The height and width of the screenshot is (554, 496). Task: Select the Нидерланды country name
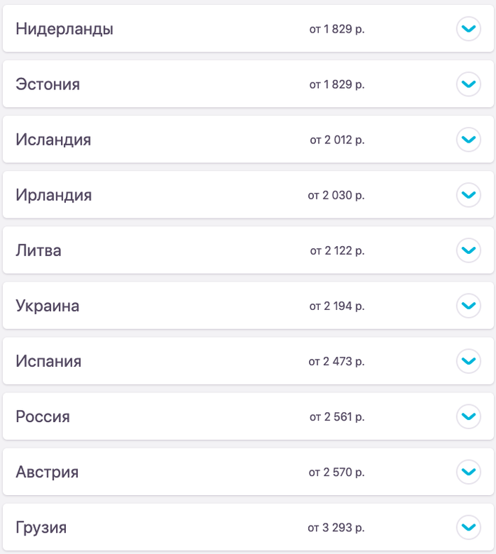(x=64, y=29)
